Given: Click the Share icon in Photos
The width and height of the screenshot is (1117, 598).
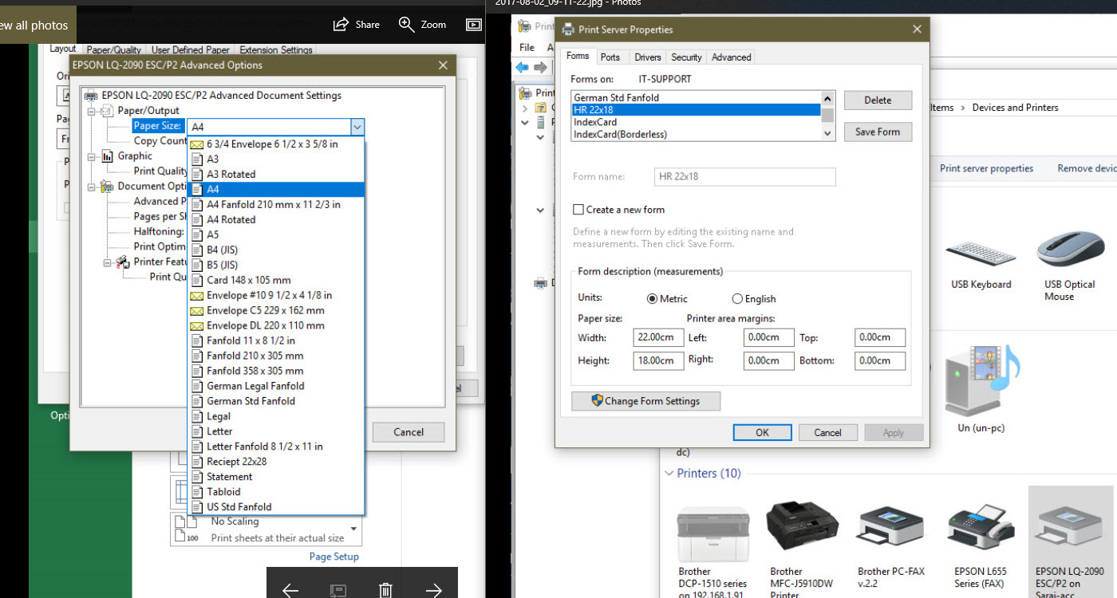Looking at the screenshot, I should click(341, 24).
